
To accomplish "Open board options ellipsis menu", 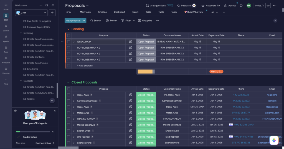I will tap(275, 6).
